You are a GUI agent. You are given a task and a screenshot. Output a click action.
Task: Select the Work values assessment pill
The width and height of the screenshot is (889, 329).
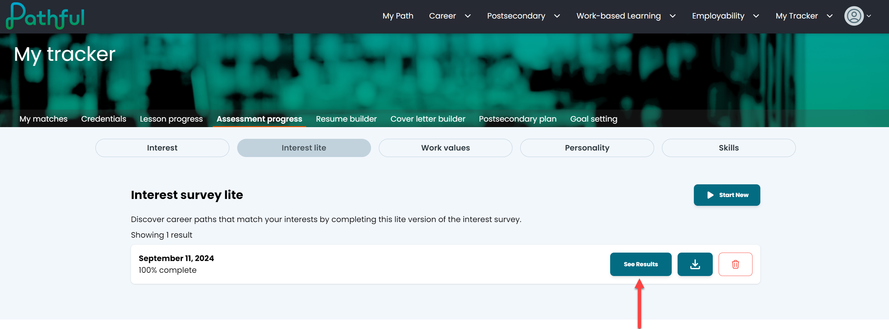pyautogui.click(x=445, y=148)
